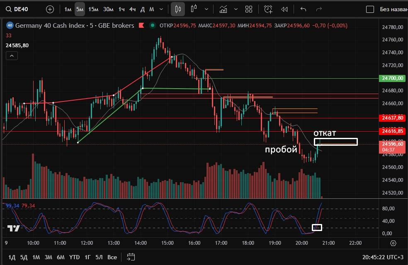Click the create alert clock icon
Image resolution: width=408 pixels, height=265 pixels.
pos(268,9)
